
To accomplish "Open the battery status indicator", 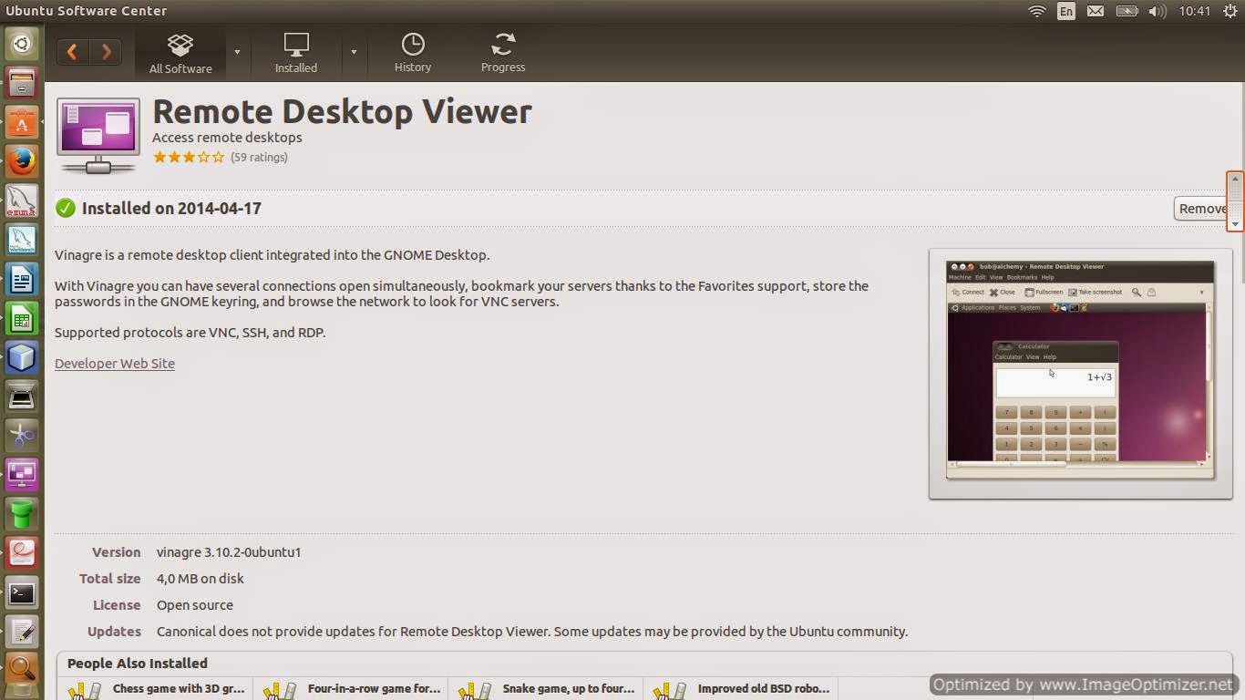I will coord(1127,11).
